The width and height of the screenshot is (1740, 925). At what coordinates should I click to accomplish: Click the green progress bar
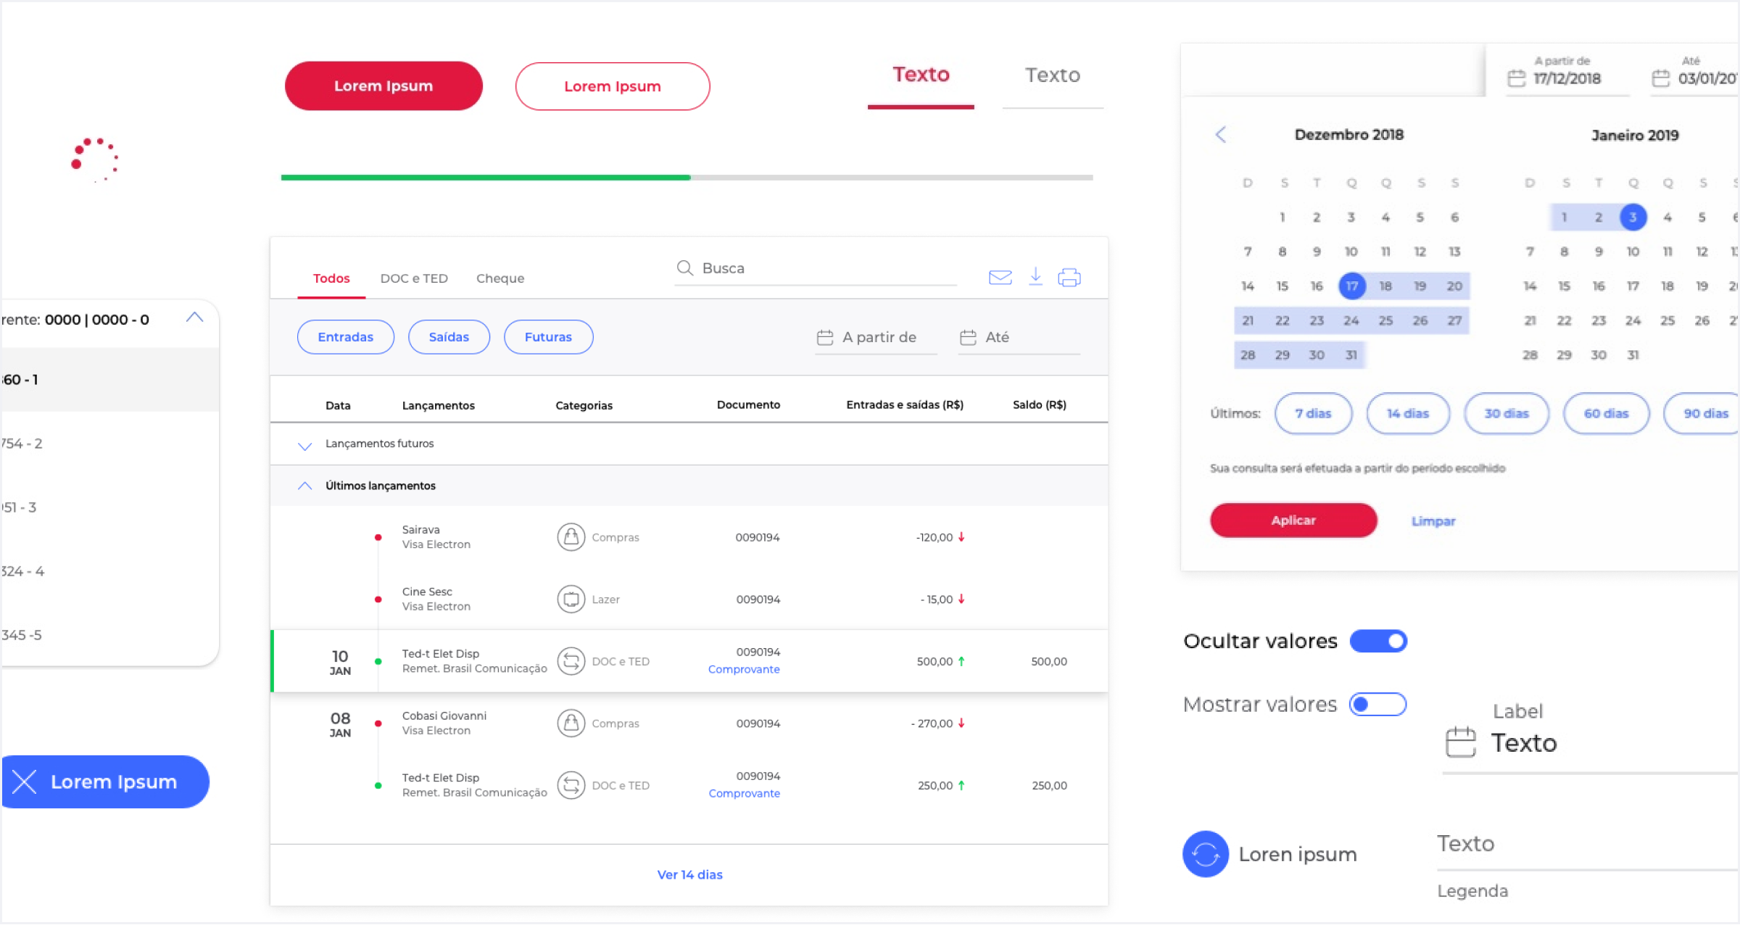point(486,178)
